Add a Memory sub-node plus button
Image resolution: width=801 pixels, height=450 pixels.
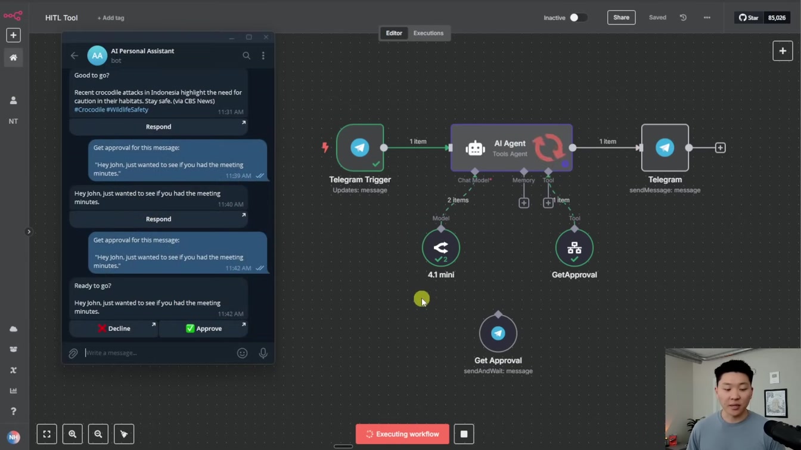pyautogui.click(x=524, y=203)
